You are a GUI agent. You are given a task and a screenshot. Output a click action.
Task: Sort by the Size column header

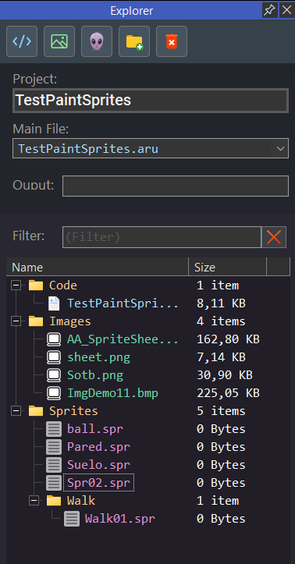click(x=228, y=268)
